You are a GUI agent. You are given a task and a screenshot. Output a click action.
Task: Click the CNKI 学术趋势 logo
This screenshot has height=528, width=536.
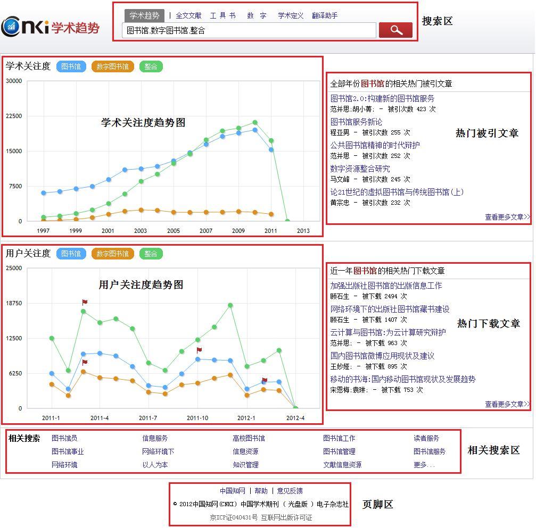[x=51, y=27]
